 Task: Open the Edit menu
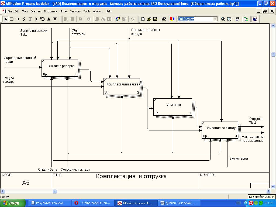(17, 11)
